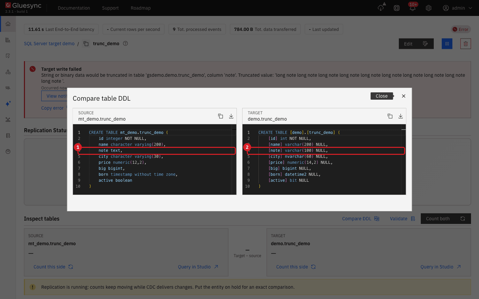The image size is (479, 299).
Task: Open the gauge icon in the sidebar
Action: pyautogui.click(x=8, y=151)
